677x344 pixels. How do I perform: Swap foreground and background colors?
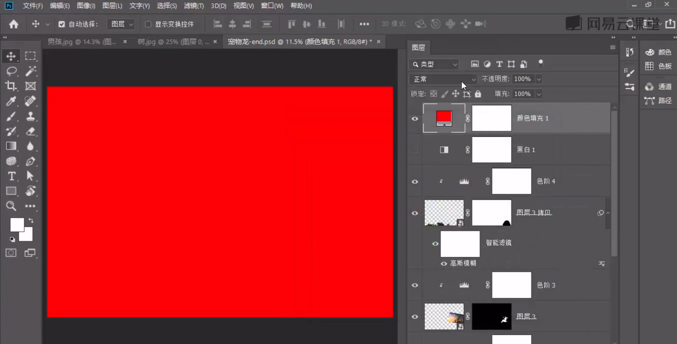(x=31, y=221)
